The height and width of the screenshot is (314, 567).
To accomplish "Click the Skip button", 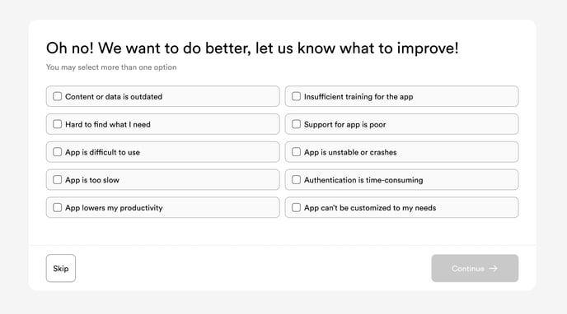I will 61,268.
